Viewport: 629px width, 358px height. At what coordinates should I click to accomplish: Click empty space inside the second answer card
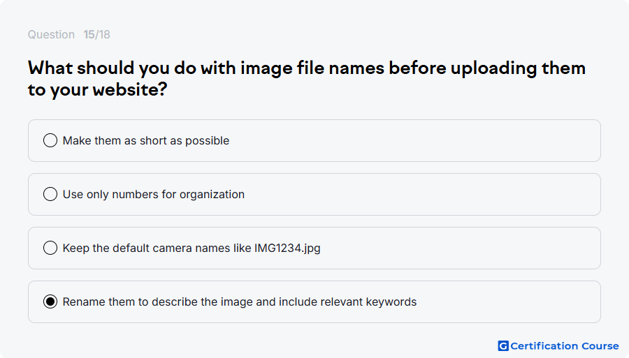(421, 194)
